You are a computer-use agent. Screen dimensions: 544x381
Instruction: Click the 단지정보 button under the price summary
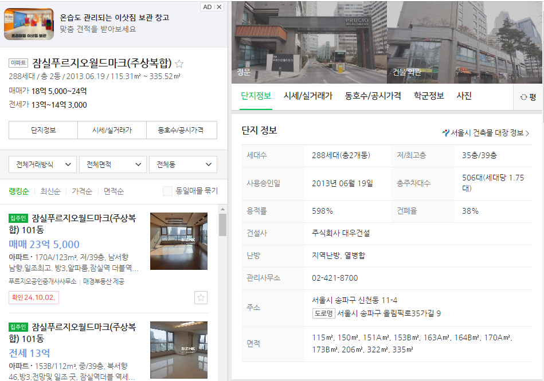click(44, 130)
